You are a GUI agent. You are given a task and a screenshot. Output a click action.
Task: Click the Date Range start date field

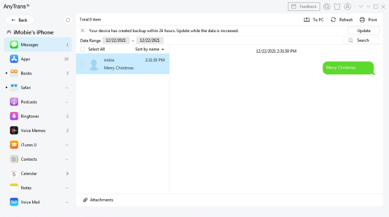coord(115,40)
